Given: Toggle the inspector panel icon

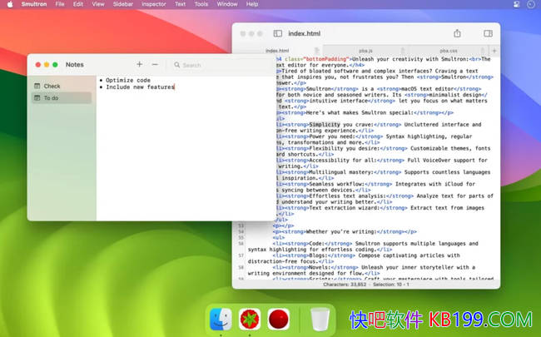Looking at the screenshot, I should point(487,33).
